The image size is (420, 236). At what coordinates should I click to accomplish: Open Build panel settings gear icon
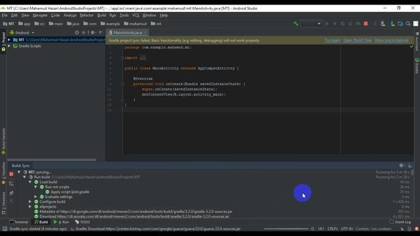pos(402,166)
